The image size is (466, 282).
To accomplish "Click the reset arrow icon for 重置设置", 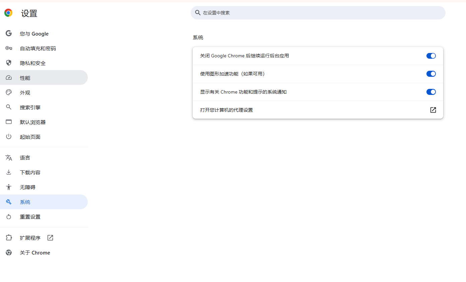I will click(x=9, y=217).
